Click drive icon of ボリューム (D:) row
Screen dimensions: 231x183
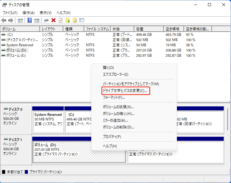pyautogui.click(x=3, y=50)
